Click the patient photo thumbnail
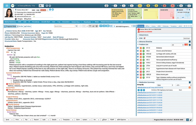Viewport: 196px width, 125px height. (9, 13)
